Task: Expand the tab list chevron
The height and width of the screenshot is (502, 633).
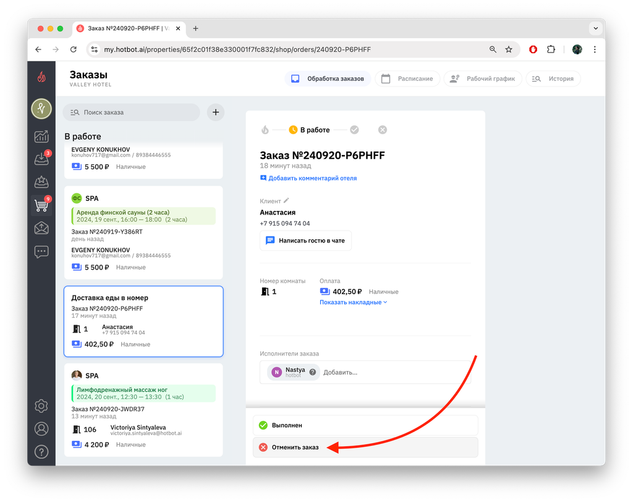Action: (595, 28)
